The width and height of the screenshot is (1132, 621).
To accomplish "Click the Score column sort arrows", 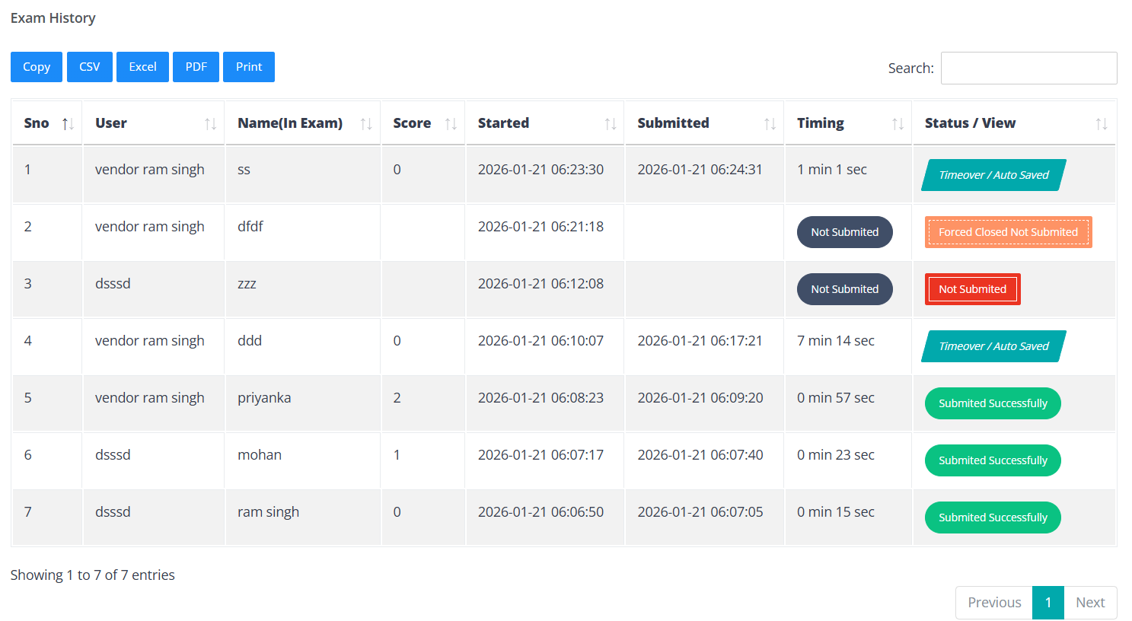I will (451, 124).
